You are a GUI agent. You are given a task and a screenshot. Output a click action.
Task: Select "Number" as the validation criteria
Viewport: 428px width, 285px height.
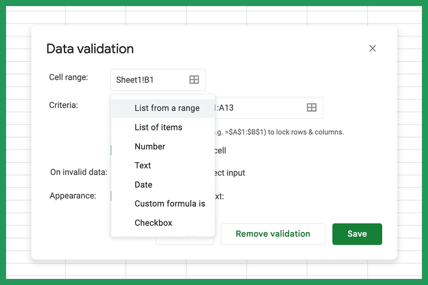point(150,146)
